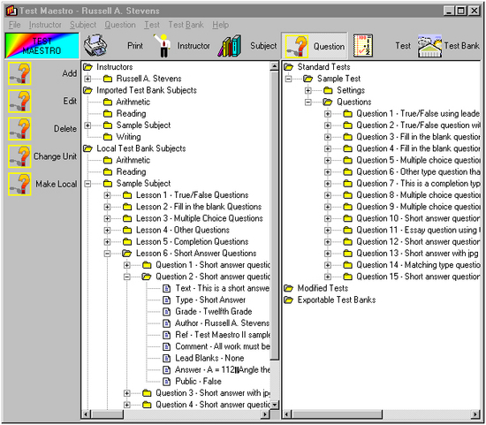Viewport: 486px width, 425px height.
Task: Select Question 3 - Short answer with jpg
Action: click(x=213, y=393)
